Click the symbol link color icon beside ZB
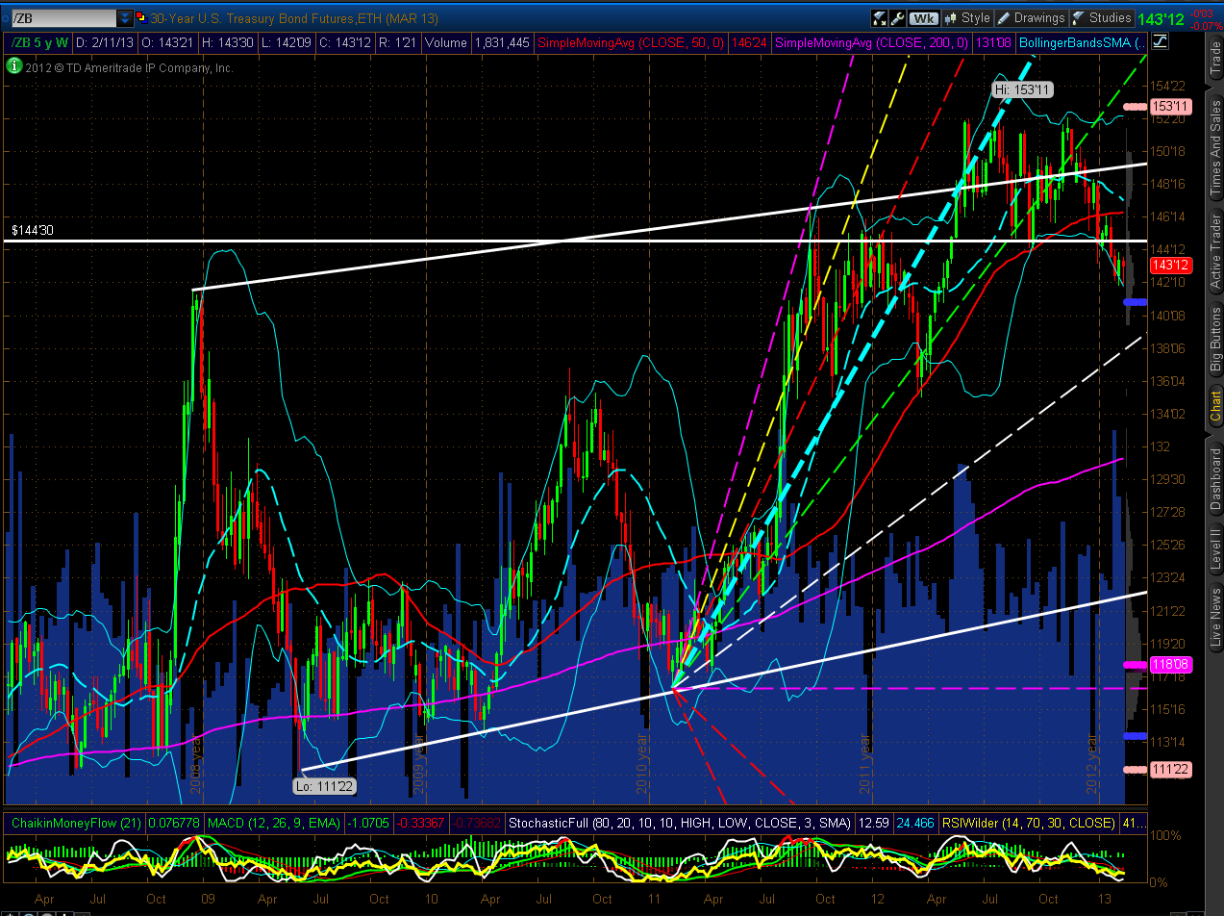 (x=141, y=17)
